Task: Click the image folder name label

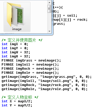Action: 17,29
